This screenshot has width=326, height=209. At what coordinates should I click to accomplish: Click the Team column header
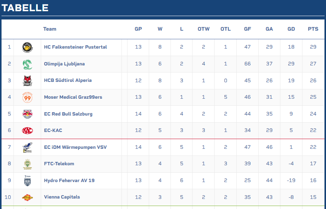50,29
